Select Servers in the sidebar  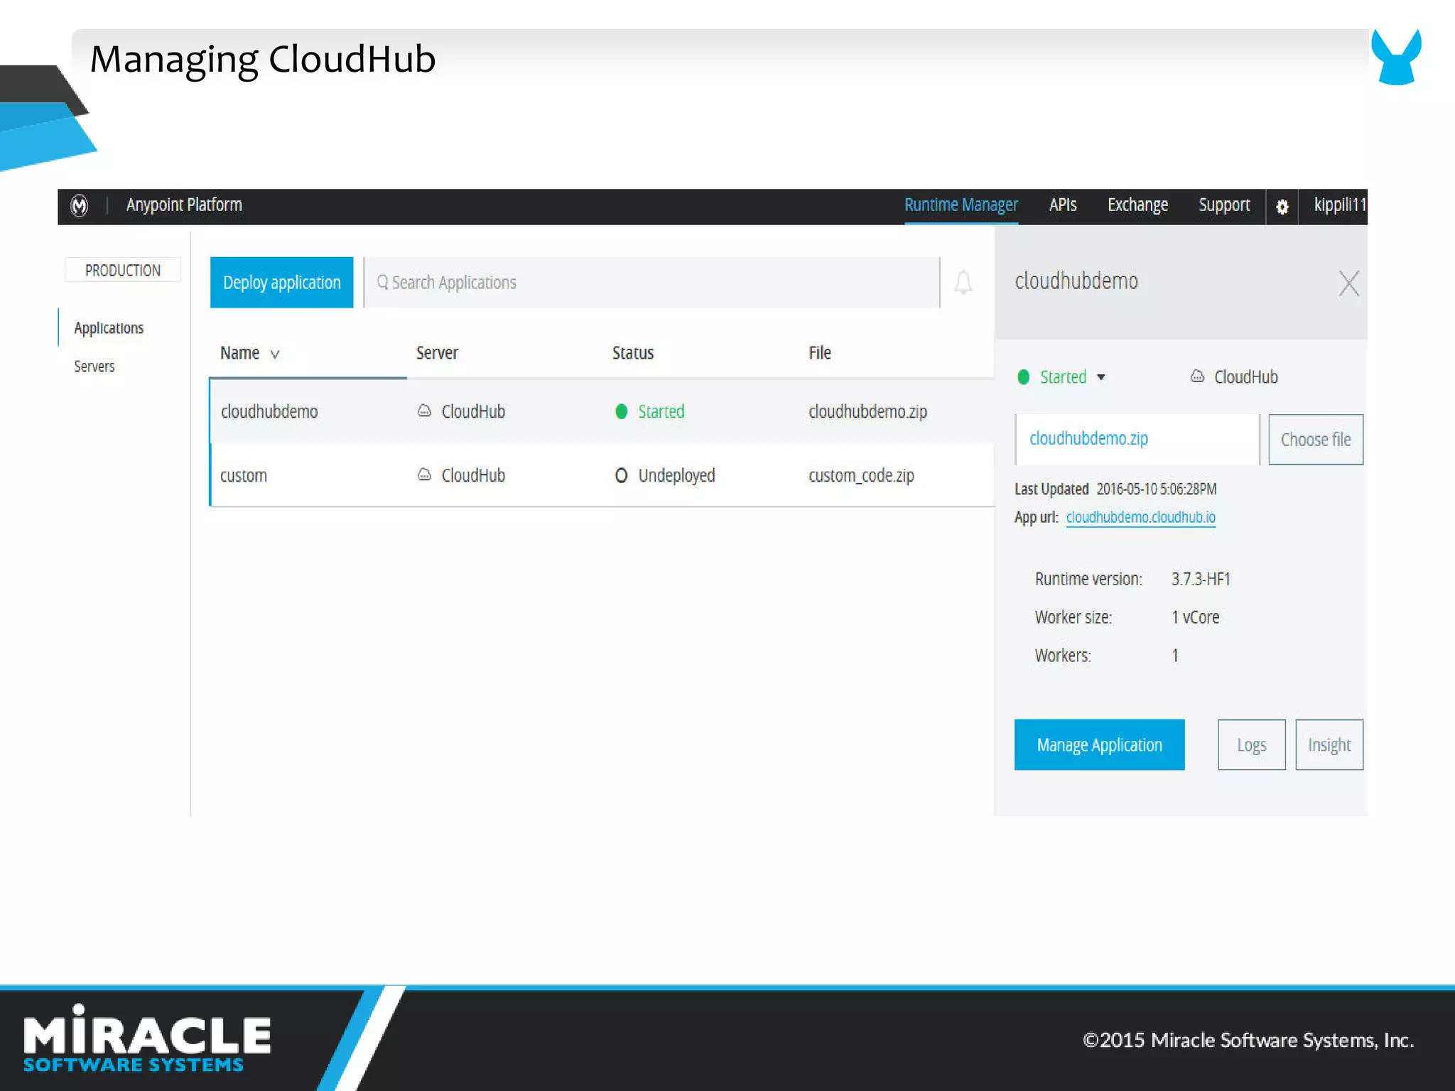pyautogui.click(x=94, y=367)
